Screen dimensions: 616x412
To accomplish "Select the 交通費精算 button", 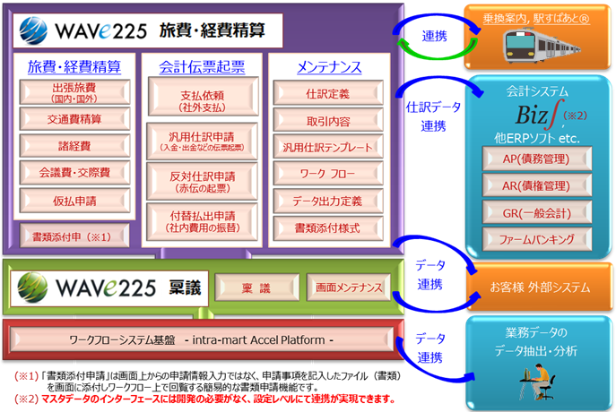I will coord(74,119).
